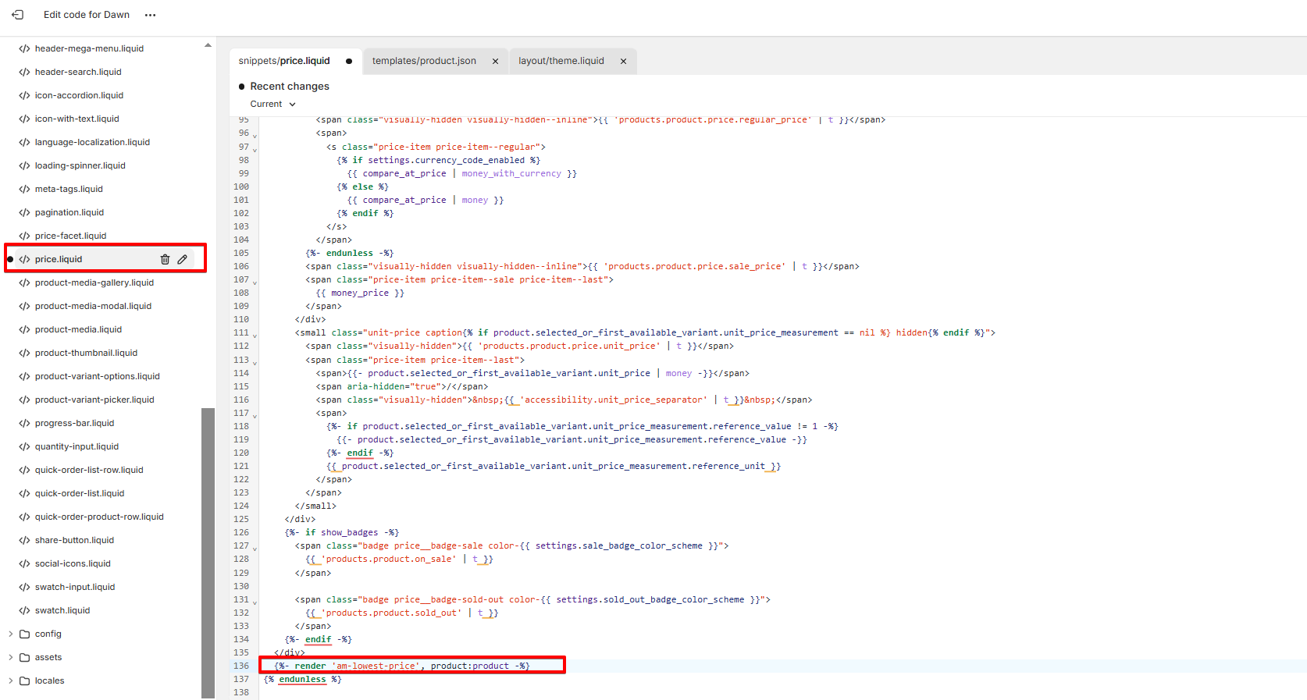Open product-media.liquid file
Screen dimensions: 1307x700
[x=78, y=329]
